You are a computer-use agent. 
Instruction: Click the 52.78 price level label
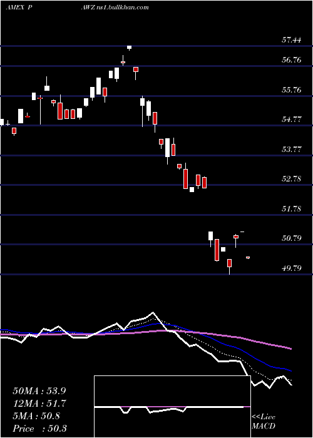(291, 179)
